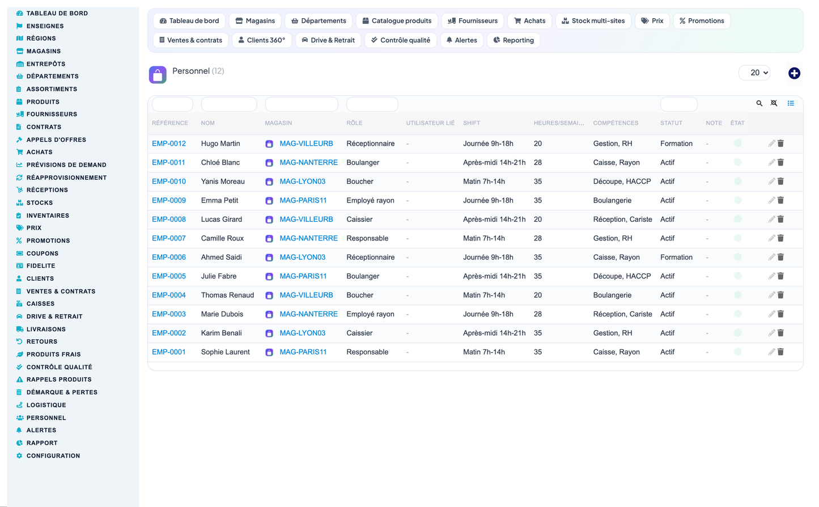
Task: Click the Référence filter input field
Action: click(x=172, y=104)
